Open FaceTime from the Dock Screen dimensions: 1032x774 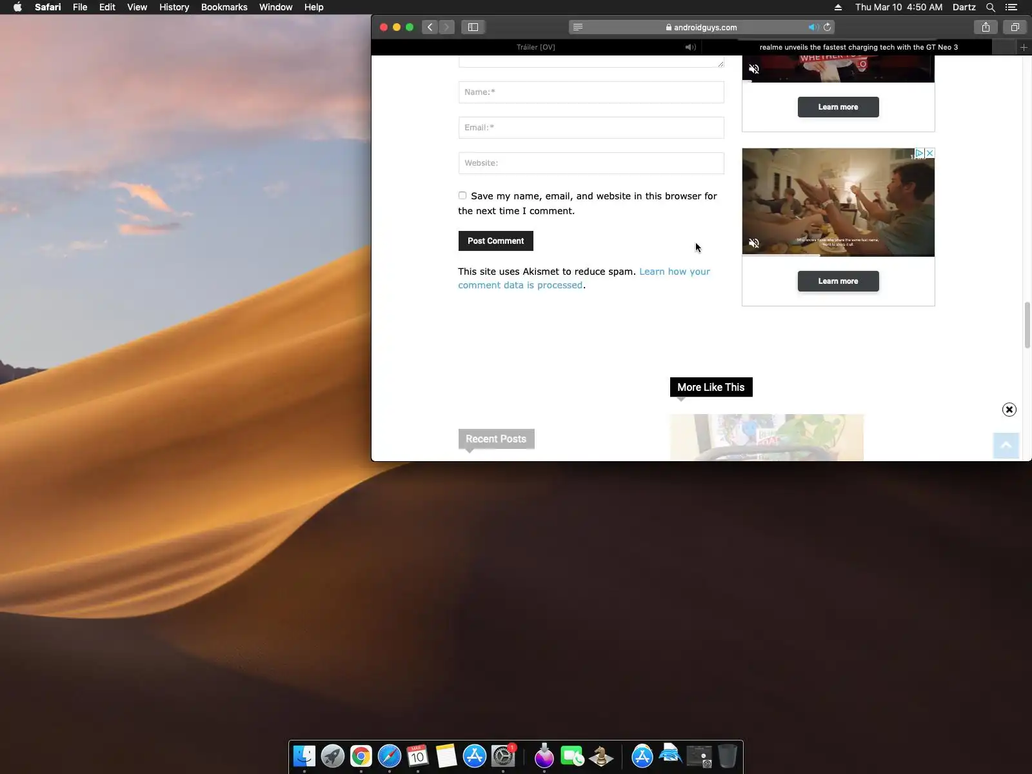click(x=573, y=756)
